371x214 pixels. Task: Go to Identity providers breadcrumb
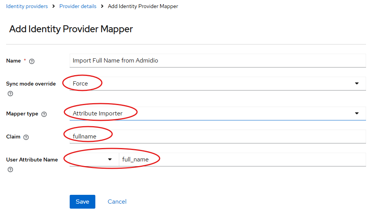[x=27, y=6]
